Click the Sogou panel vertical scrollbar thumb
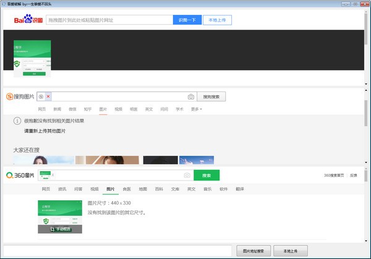The image size is (371, 259). click(366, 113)
